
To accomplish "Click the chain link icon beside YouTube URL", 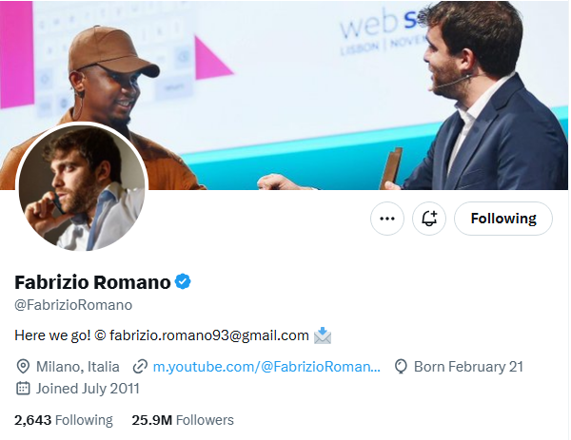I will 140,367.
